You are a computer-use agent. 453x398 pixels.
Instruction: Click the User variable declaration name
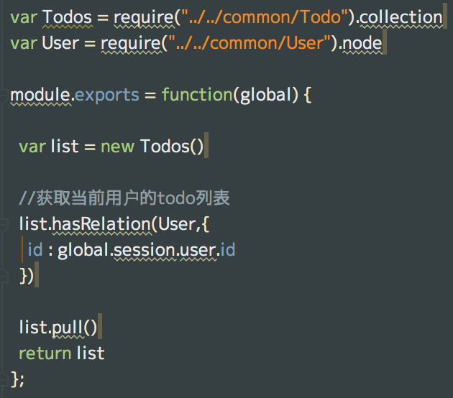60,43
